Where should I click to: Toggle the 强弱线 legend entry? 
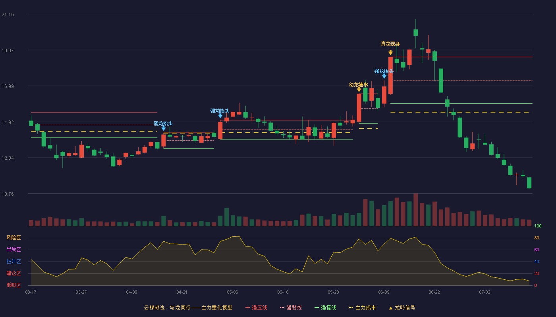pos(291,307)
